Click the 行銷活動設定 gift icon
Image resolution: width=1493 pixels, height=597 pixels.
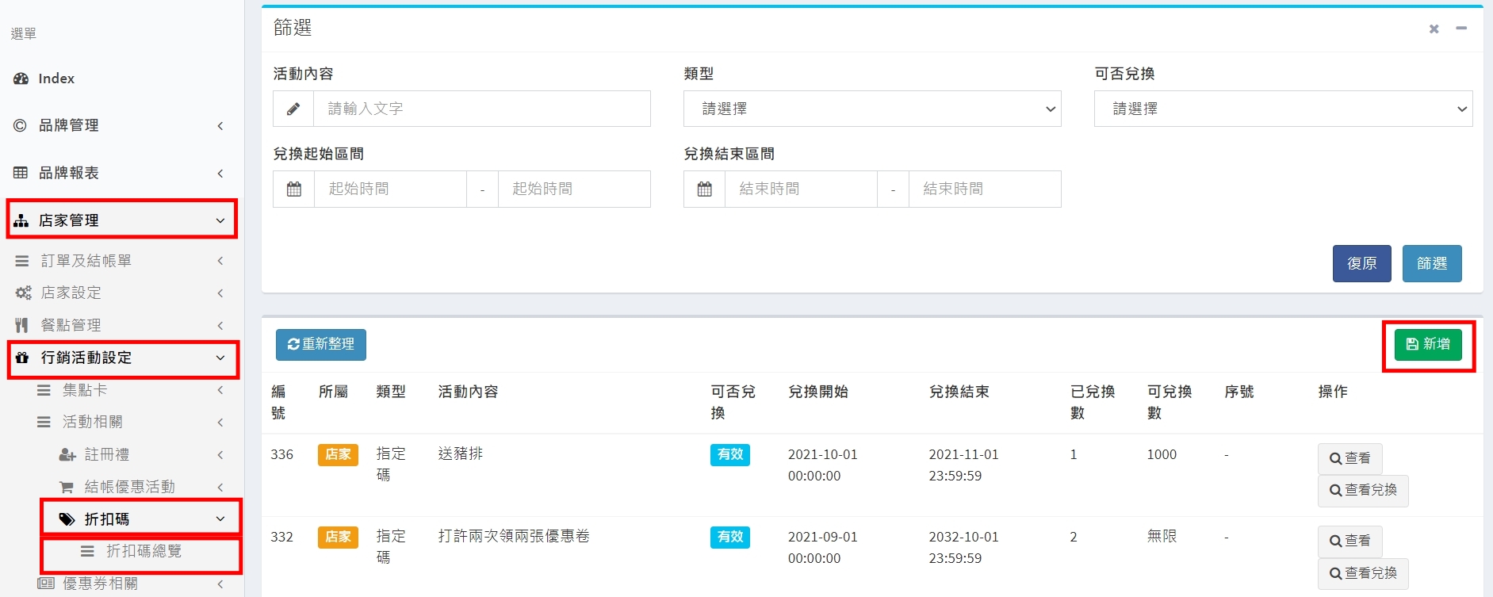(22, 358)
